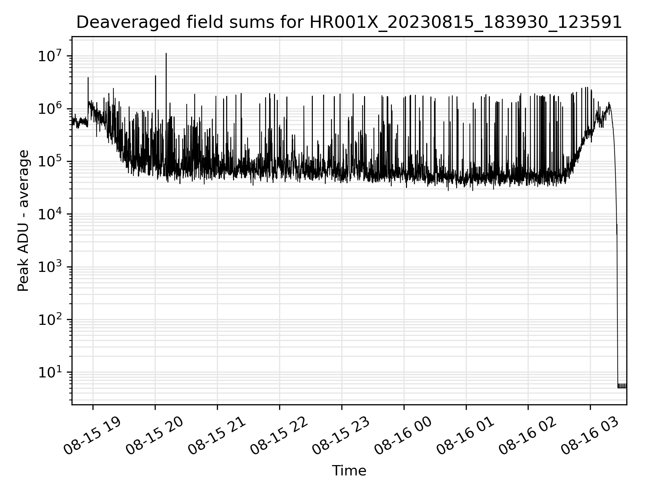660x495 pixels.
Task: Click the x tick label '08-15 21'
Action: (217, 436)
